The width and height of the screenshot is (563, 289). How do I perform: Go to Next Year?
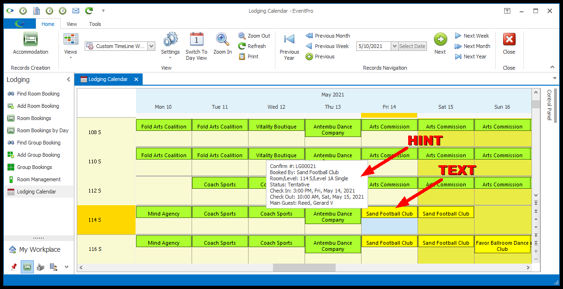tap(470, 56)
